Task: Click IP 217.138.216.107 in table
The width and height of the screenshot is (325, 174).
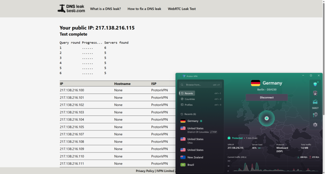Action: coord(72,134)
